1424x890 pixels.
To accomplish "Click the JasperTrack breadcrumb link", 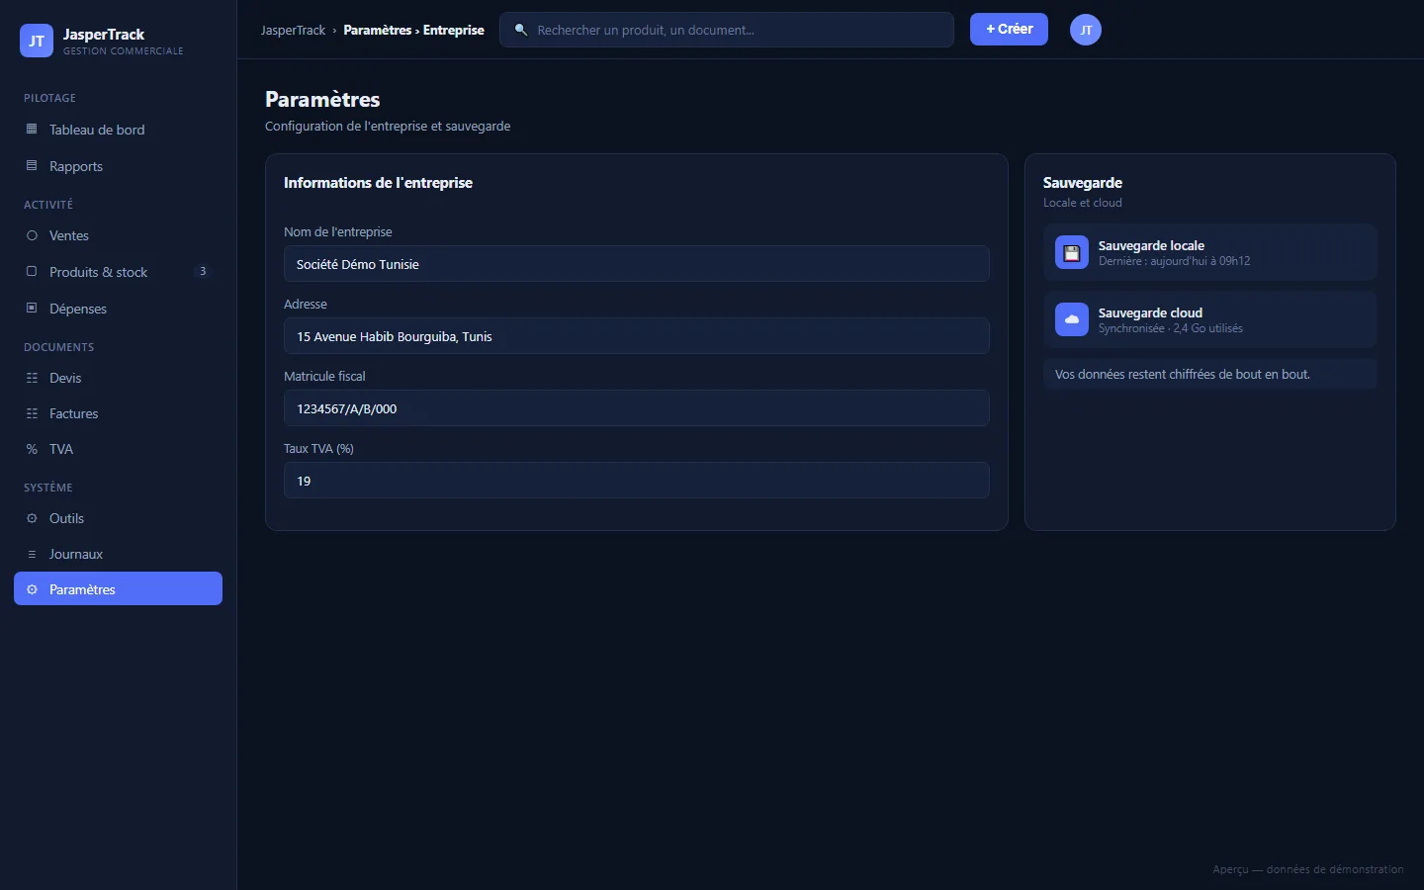I will (293, 30).
